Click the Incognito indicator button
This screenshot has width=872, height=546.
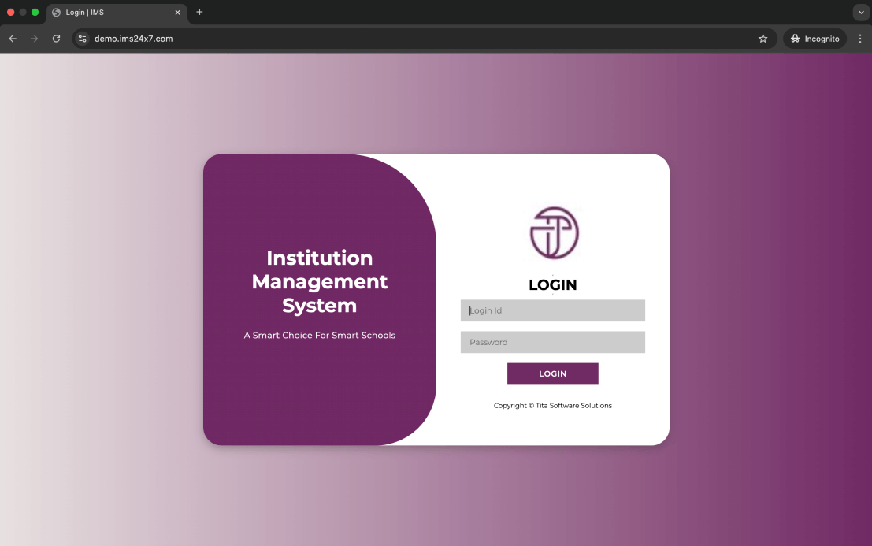point(815,39)
